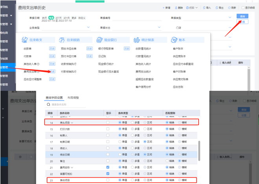The width and height of the screenshot is (259, 184).
Task: Switch to the 布局调整 tab
Action: pos(73,97)
